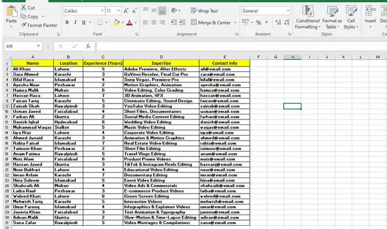Image resolution: width=387 pixels, height=229 pixels.
Task: Toggle Italic formatting
Action: 75,23
